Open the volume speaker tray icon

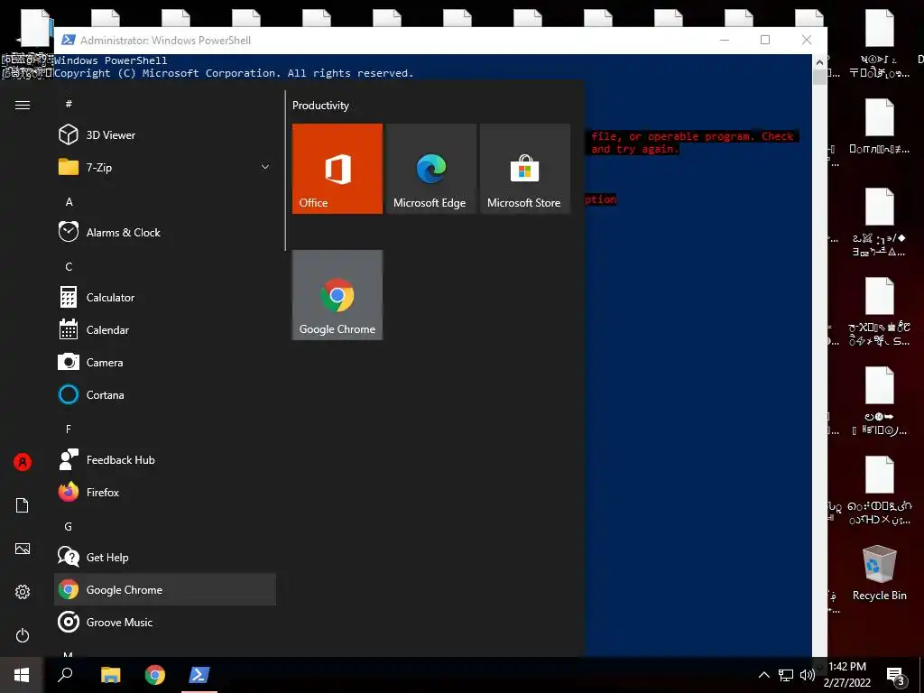click(x=808, y=675)
